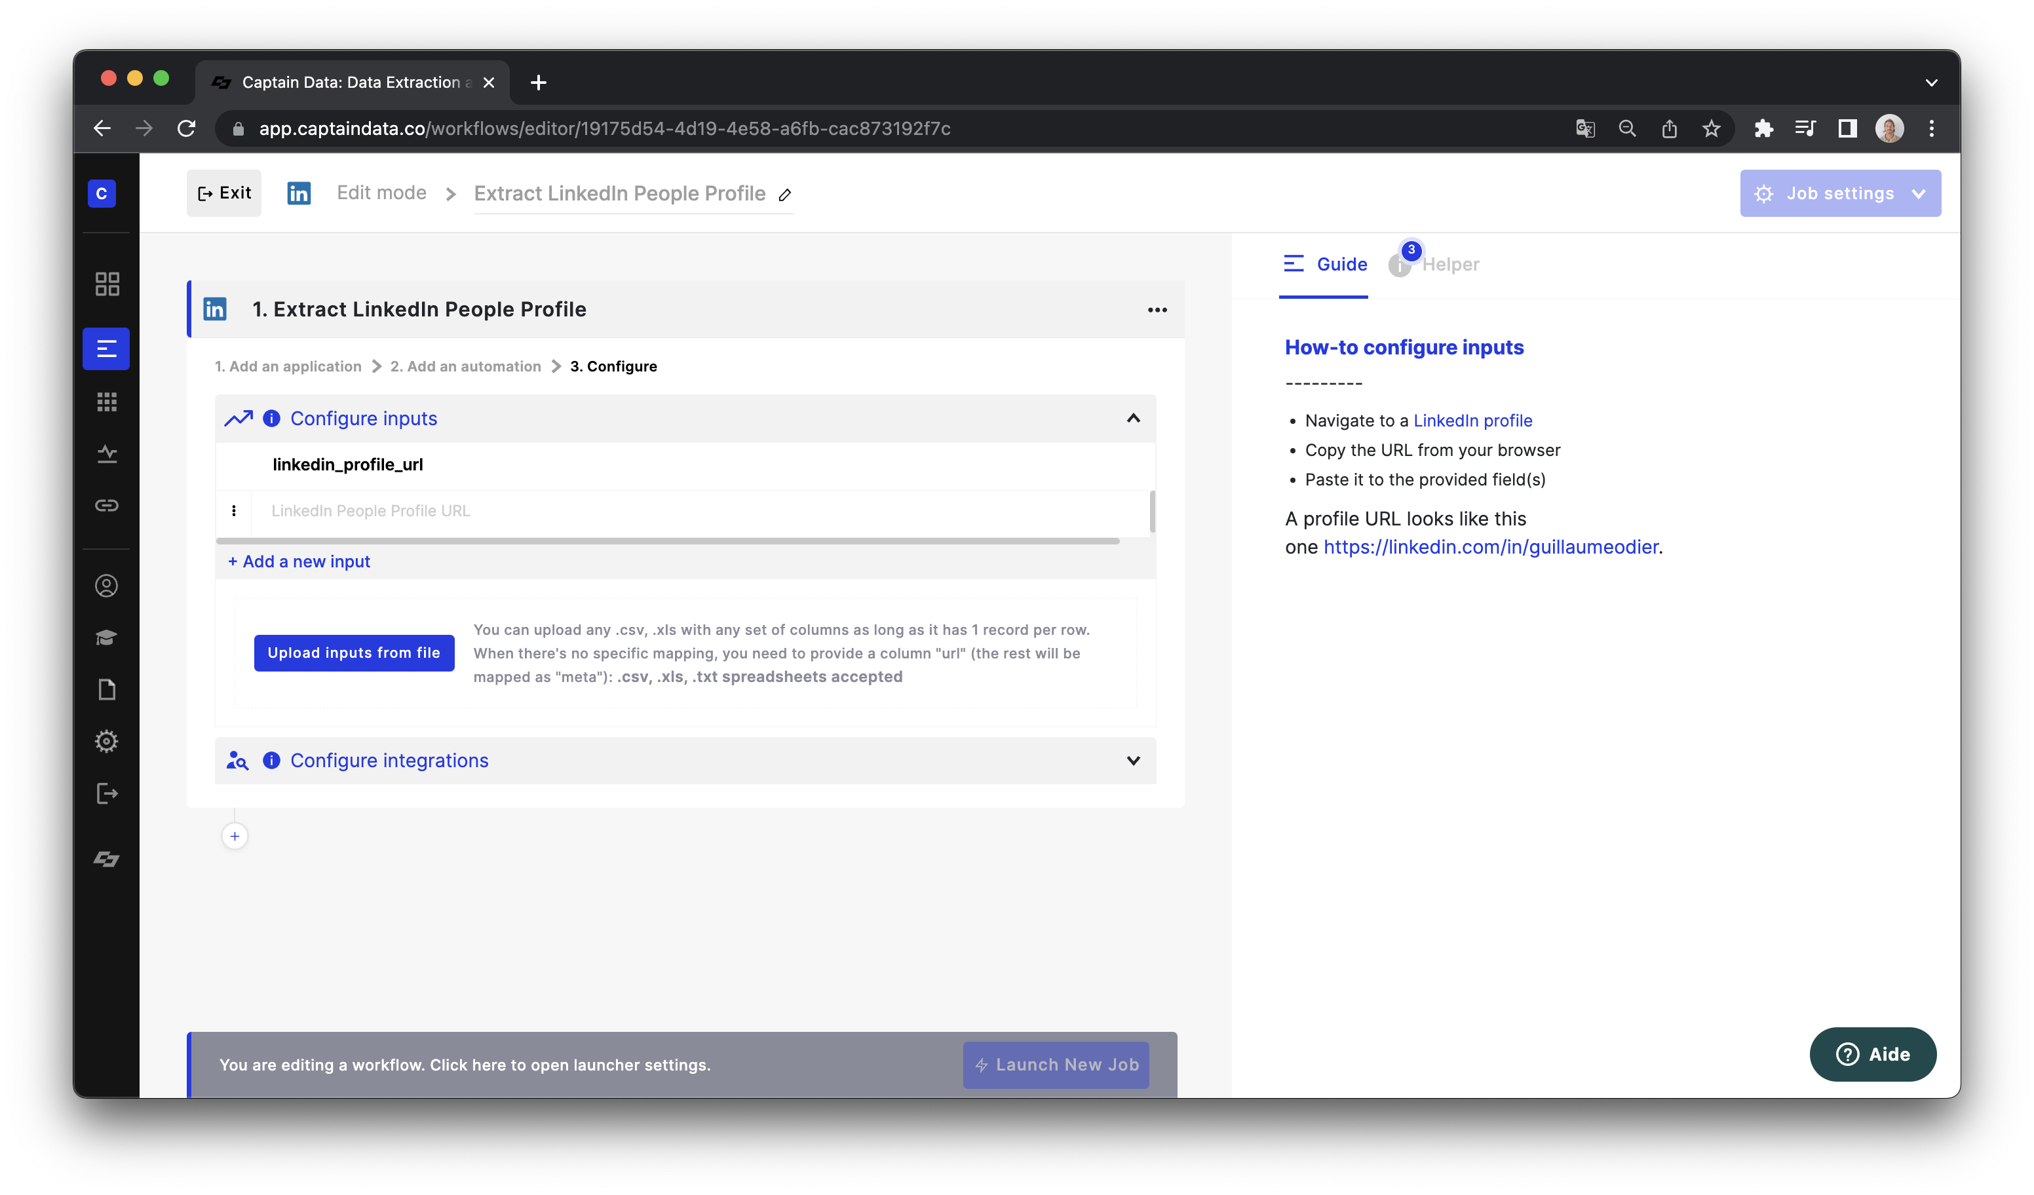Go back with browser back arrow
Screen dimensions: 2034x1195
(x=102, y=128)
